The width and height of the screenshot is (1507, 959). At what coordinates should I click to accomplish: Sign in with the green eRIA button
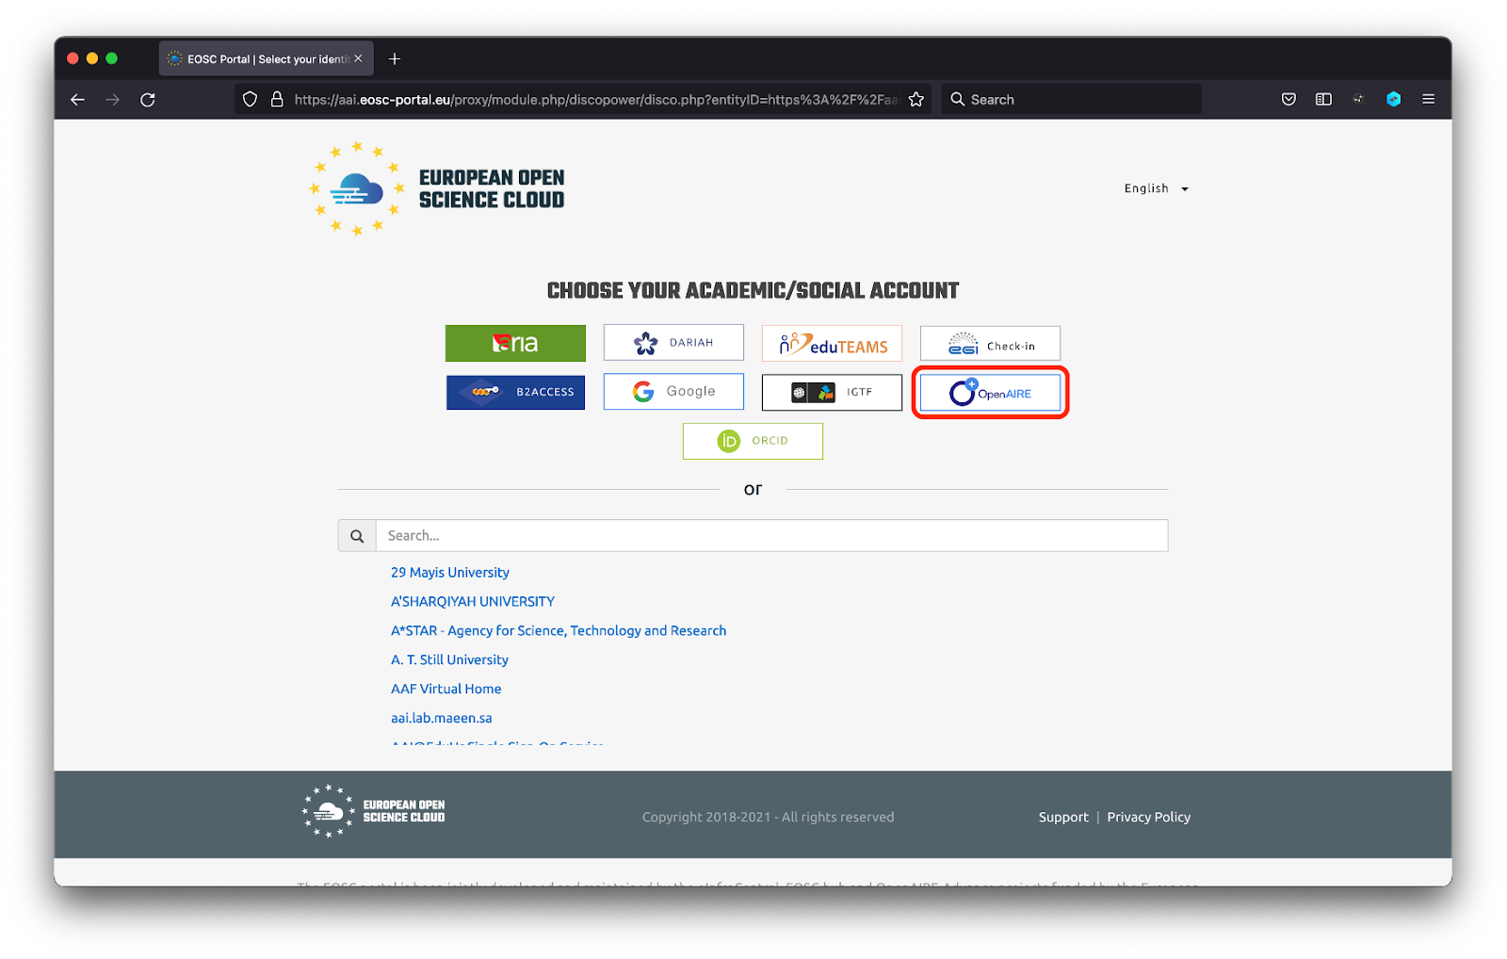click(x=515, y=343)
